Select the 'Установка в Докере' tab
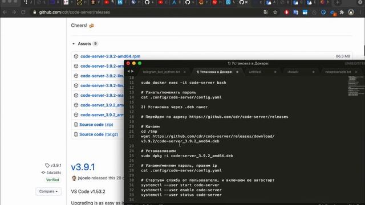This screenshot has width=365, height=205. pyautogui.click(x=214, y=72)
